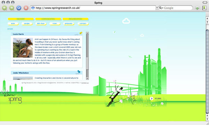The width and height of the screenshot is (209, 125).
Task: Click the green add icon beside search box
Action: pos(197,8)
